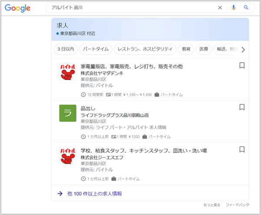
Task: Click the もっと見る link
Action: [x=212, y=205]
